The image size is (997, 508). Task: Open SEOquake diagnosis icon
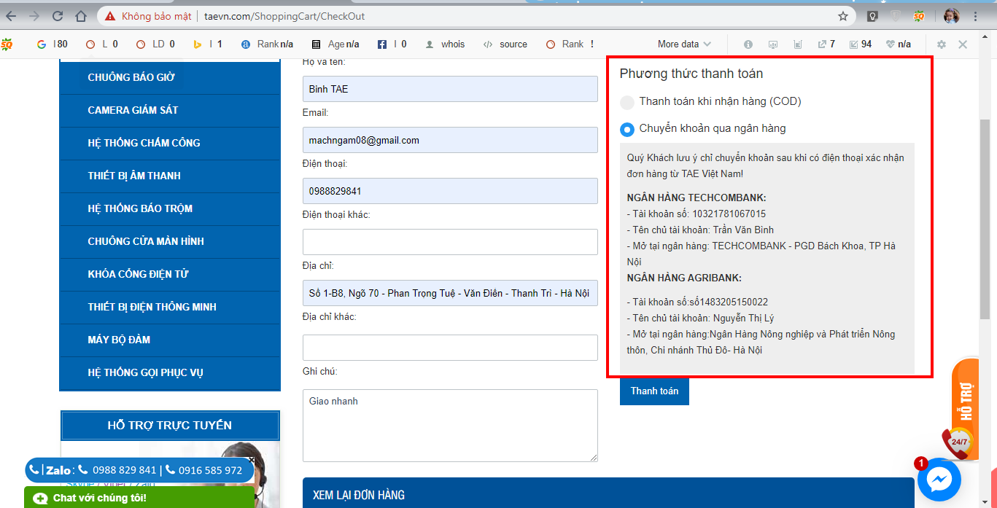tap(773, 44)
